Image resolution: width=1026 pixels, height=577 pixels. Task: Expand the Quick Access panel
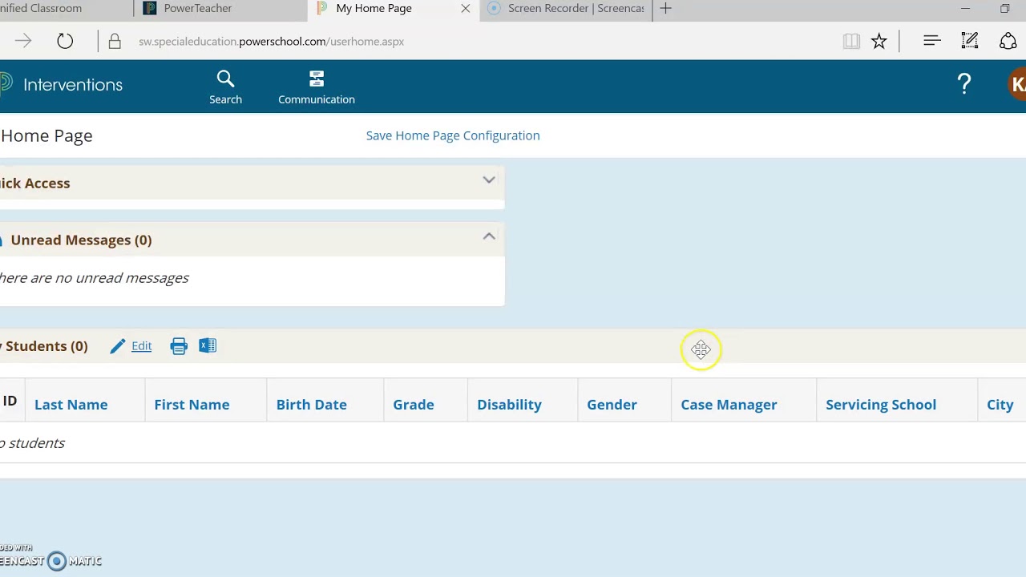pyautogui.click(x=489, y=180)
